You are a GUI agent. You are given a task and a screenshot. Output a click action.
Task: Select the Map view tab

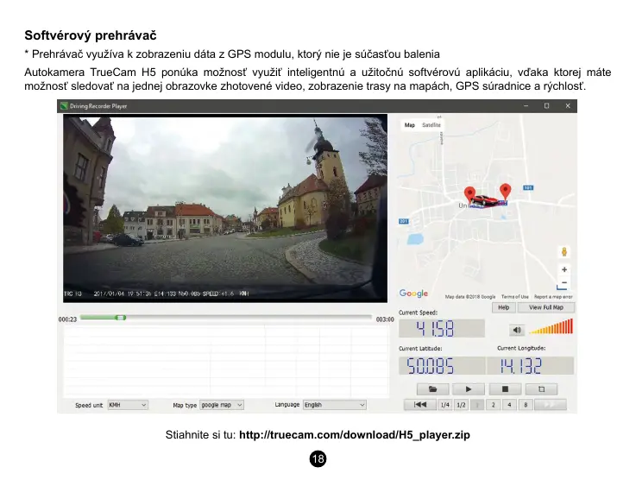(x=410, y=125)
